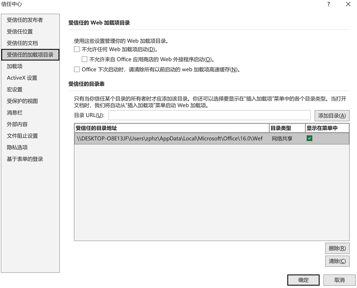Select 宏设置 in the left list
The width and height of the screenshot is (357, 288).
tap(15, 90)
